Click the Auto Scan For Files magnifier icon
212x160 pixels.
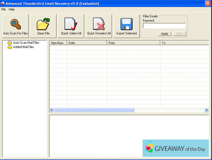tap(15, 24)
